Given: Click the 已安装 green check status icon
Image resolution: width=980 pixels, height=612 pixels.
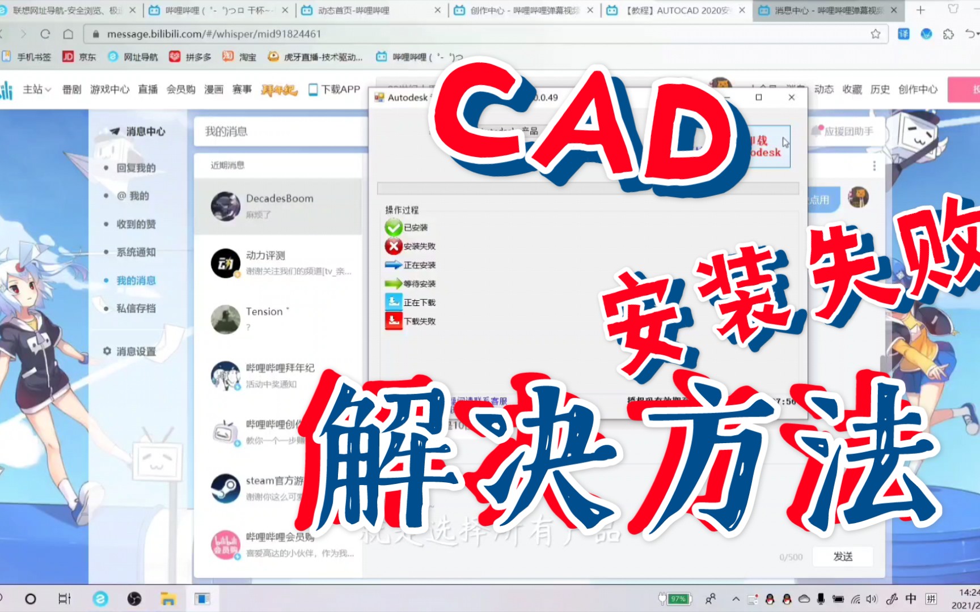Looking at the screenshot, I should pyautogui.click(x=392, y=227).
